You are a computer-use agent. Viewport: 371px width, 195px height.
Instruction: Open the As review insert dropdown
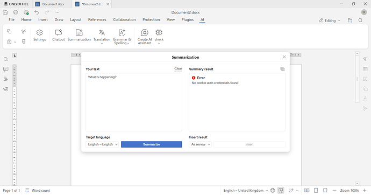tap(200, 144)
